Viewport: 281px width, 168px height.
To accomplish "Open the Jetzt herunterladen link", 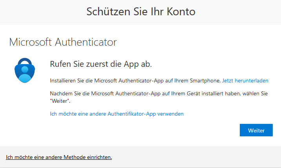I will coord(245,80).
